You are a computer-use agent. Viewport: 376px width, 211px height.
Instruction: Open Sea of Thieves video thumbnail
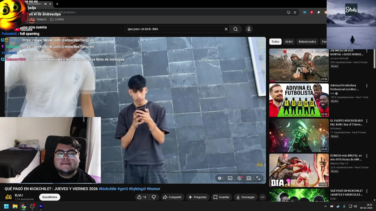[299, 135]
